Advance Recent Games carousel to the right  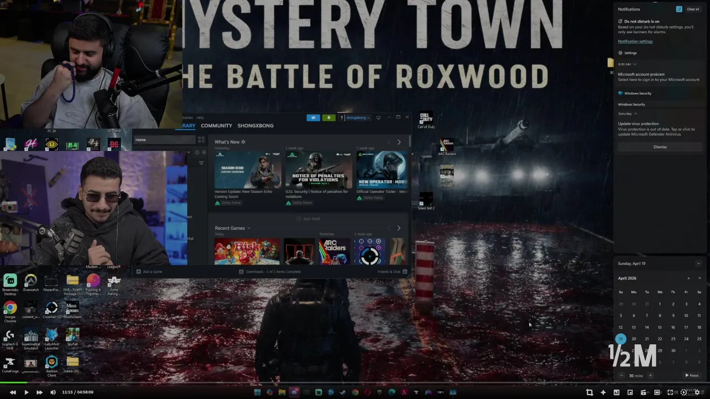point(398,228)
